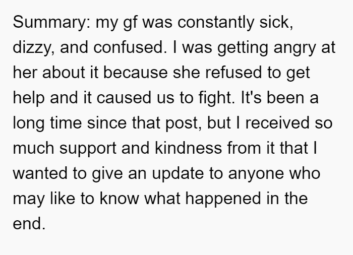This screenshot has width=353, height=255.
Task: Click on the word "received"
Action: pos(277,123)
